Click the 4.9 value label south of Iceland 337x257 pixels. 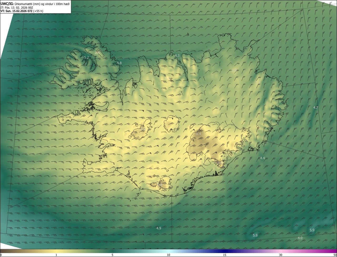[158, 228]
